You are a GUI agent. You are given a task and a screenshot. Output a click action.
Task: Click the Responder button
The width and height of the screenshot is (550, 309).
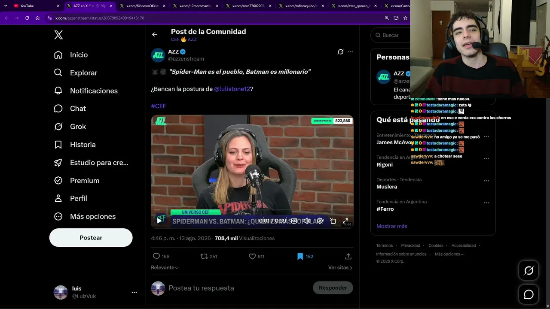(x=333, y=288)
